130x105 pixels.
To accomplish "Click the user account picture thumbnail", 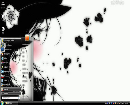I will (x=27, y=38).
